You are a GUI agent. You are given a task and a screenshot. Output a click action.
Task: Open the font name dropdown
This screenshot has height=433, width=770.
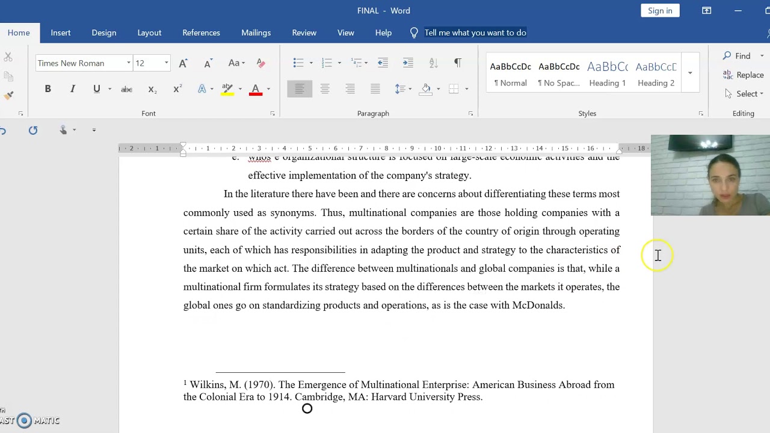pyautogui.click(x=128, y=63)
